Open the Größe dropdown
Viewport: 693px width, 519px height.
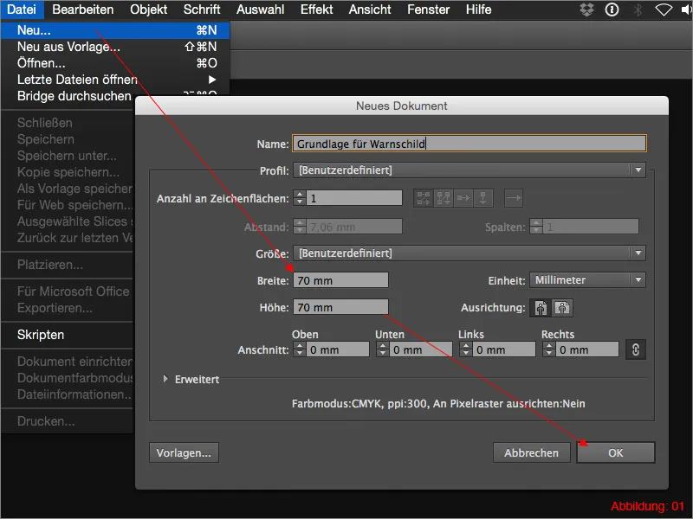469,253
